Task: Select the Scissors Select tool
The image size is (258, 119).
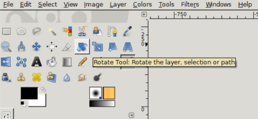Action: pyautogui.click(x=82, y=31)
